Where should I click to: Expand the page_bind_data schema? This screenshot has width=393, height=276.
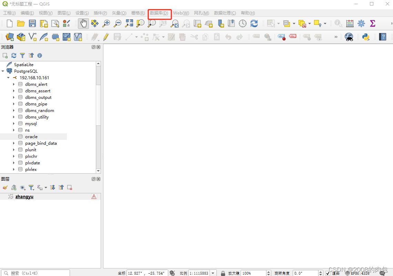pos(14,143)
